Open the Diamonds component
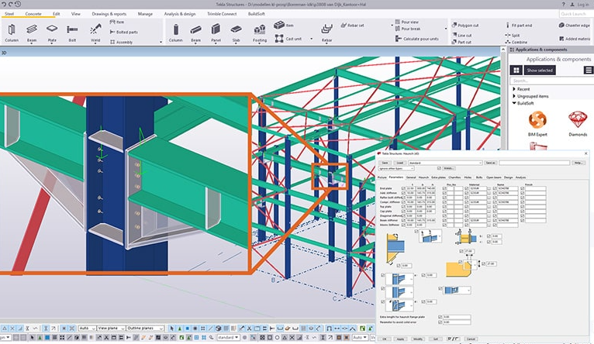This screenshot has width=594, height=344. pos(577,122)
